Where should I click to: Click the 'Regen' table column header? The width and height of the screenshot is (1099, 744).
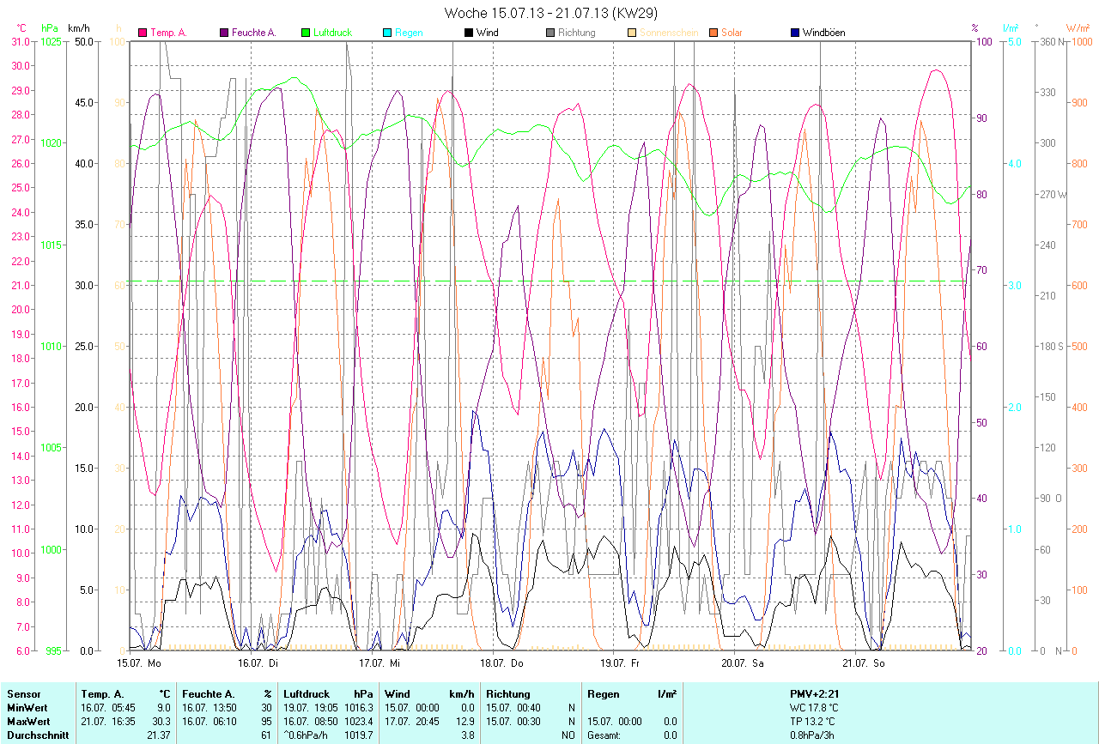point(604,693)
